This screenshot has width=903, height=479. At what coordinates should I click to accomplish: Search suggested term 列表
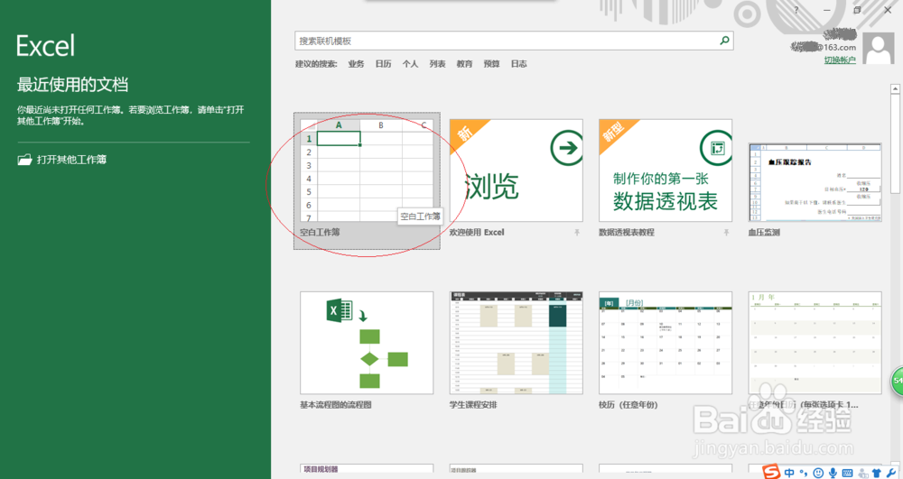click(x=437, y=64)
